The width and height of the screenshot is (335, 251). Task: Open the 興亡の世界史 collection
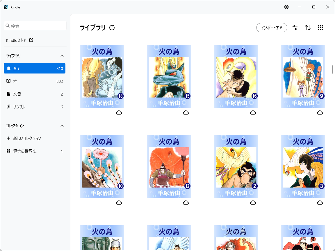tap(35, 151)
